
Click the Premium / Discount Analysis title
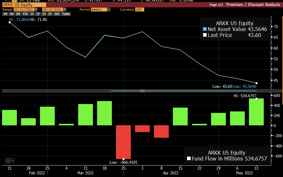(253, 5)
